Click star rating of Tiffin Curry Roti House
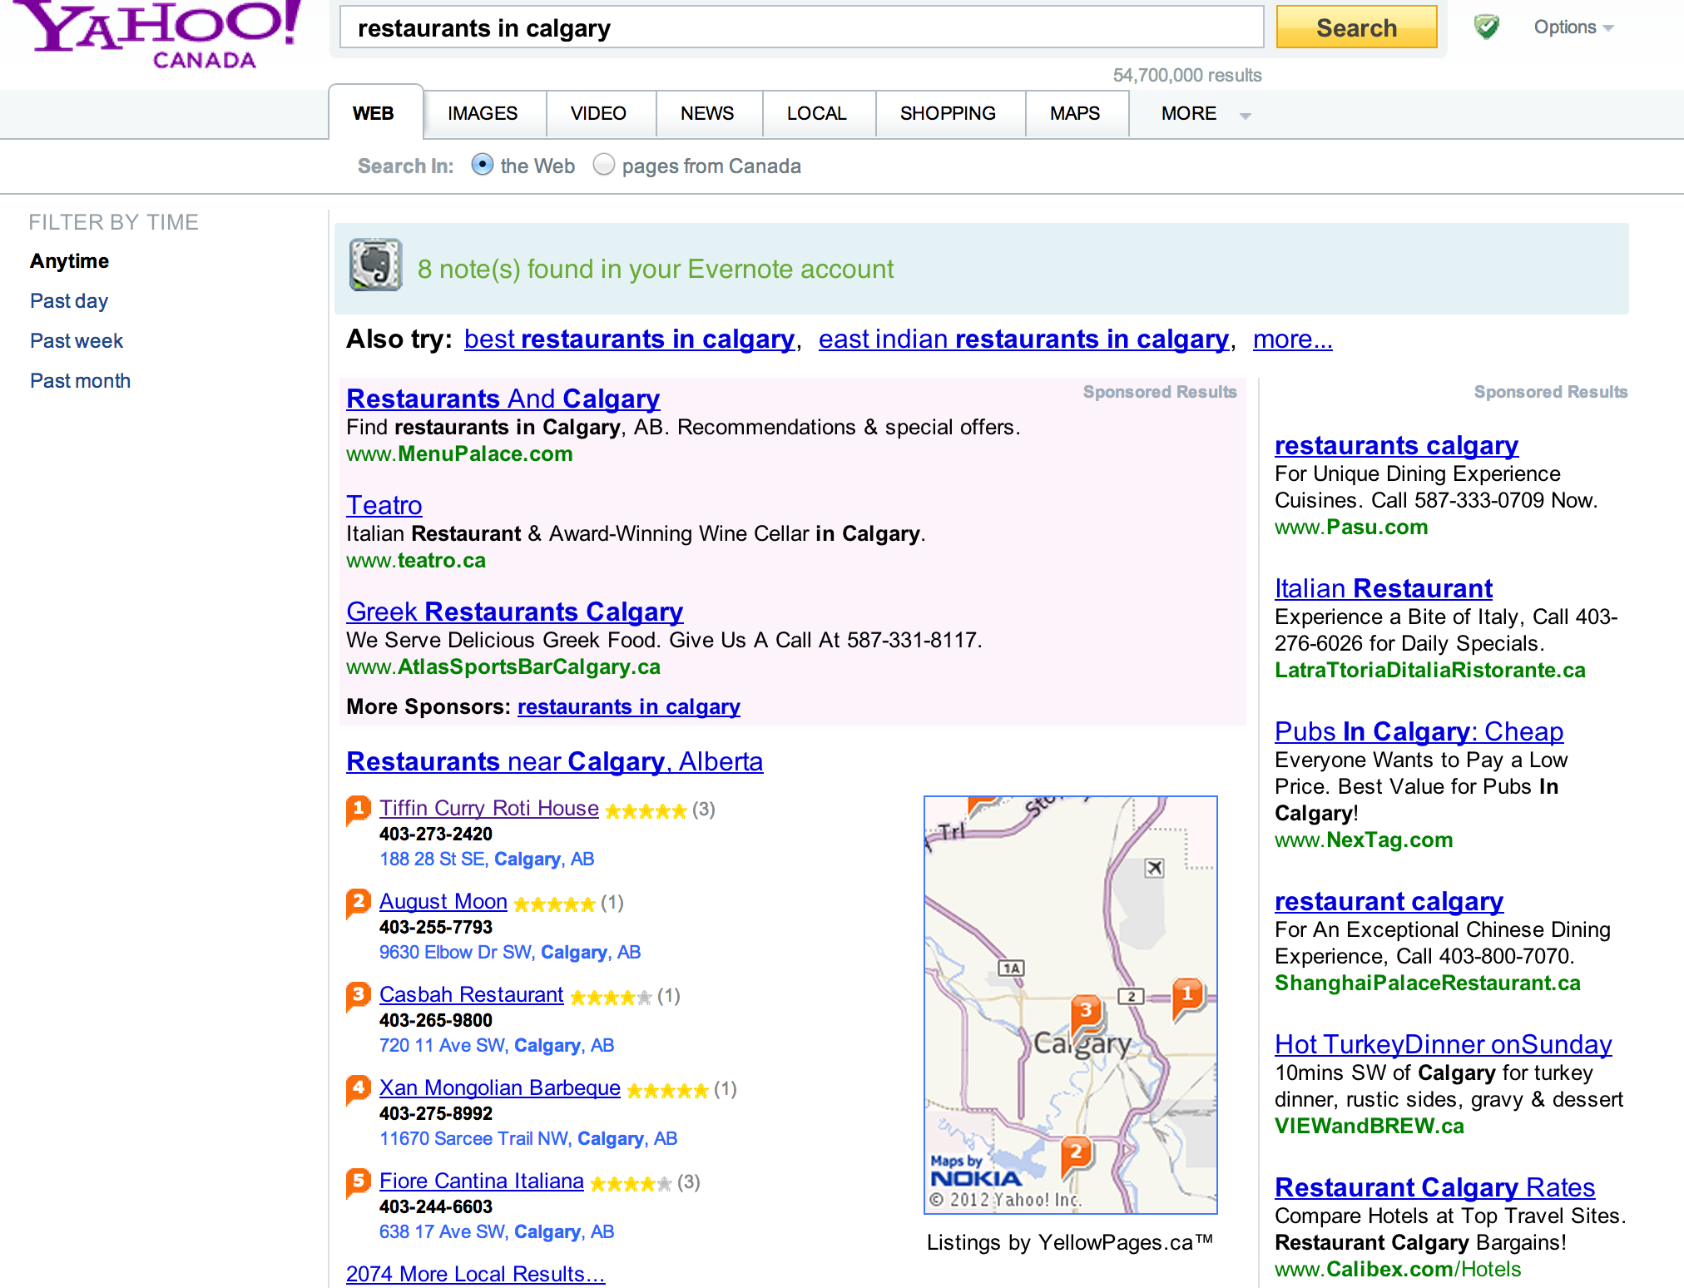 pyautogui.click(x=646, y=811)
